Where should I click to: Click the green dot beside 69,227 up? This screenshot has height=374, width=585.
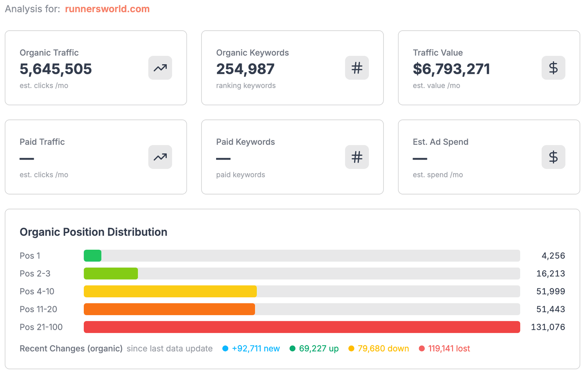tap(292, 348)
